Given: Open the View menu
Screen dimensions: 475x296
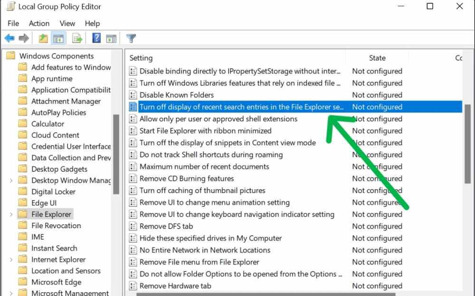Looking at the screenshot, I should 67,23.
